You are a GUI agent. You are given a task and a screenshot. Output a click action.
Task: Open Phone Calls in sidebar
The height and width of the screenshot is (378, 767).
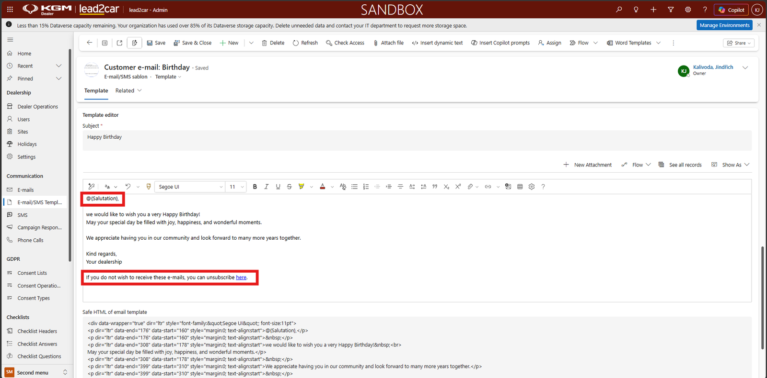tap(30, 240)
